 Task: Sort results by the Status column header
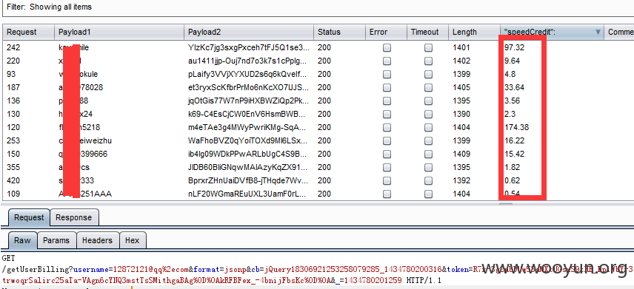point(340,33)
